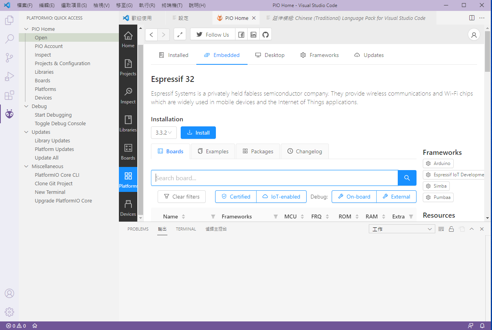The image size is (492, 330).
Task: Toggle the IoT-enabled filter
Action: tap(281, 197)
